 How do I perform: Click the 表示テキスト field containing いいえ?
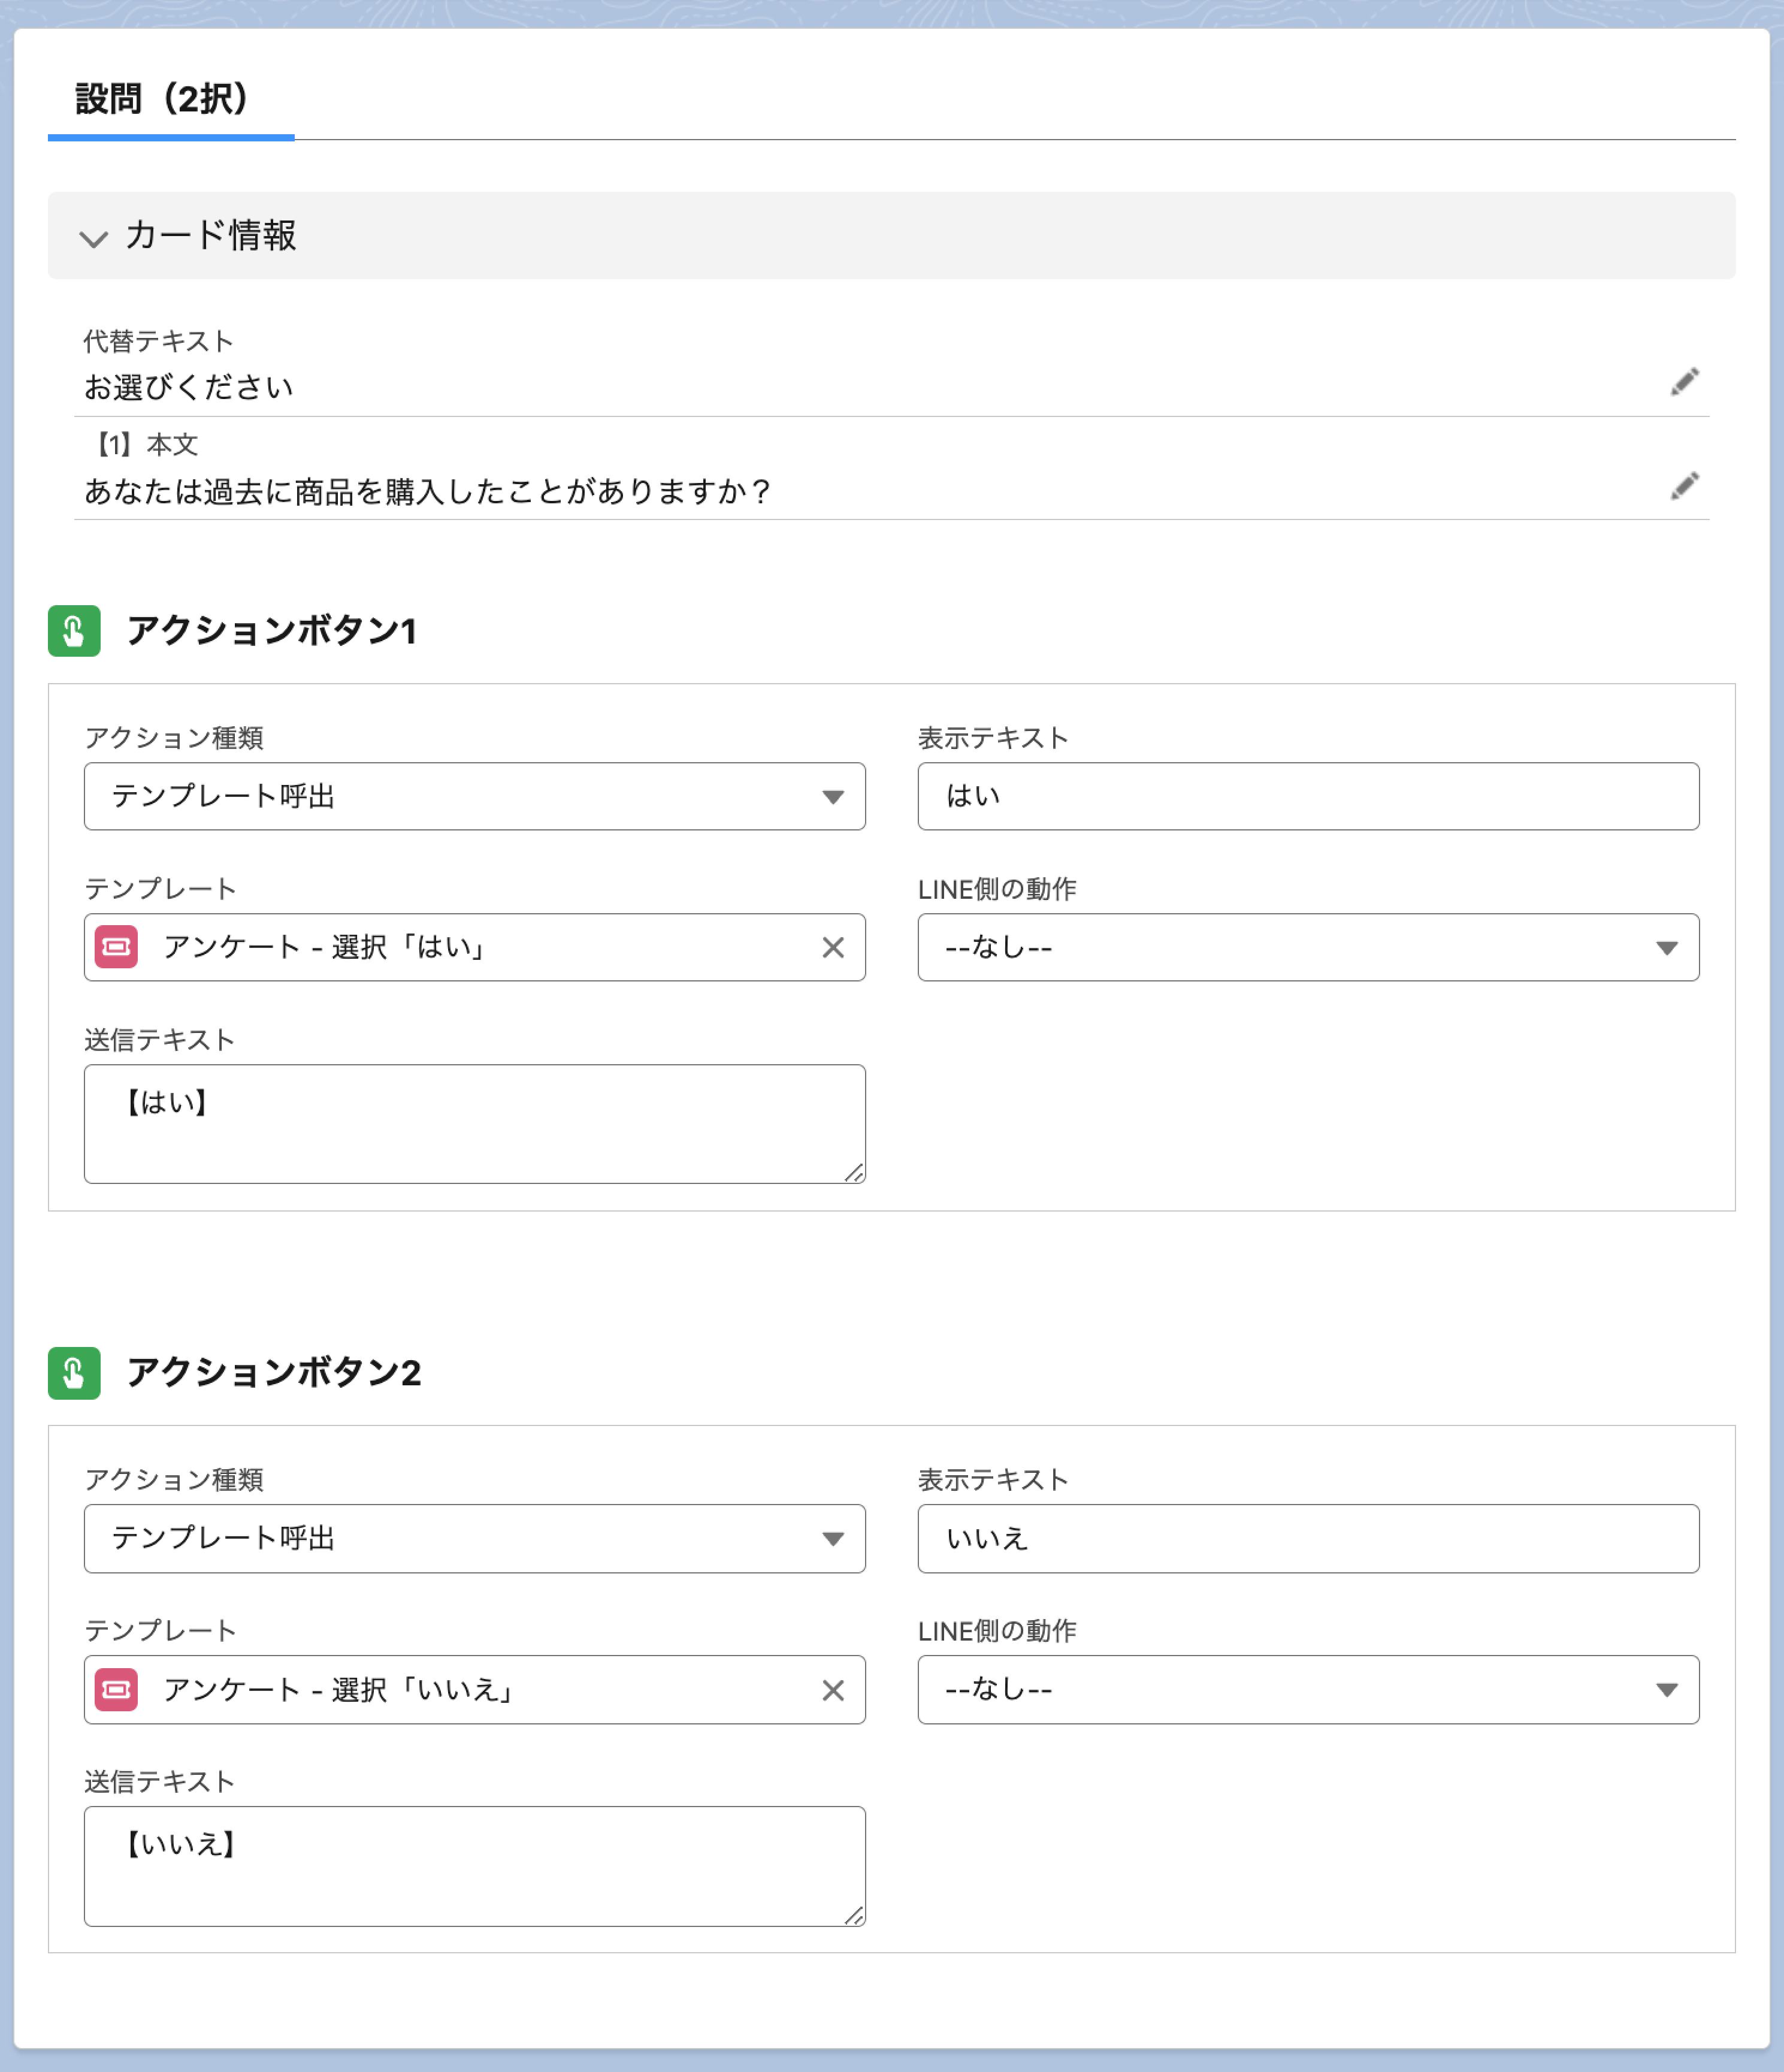point(1307,1538)
